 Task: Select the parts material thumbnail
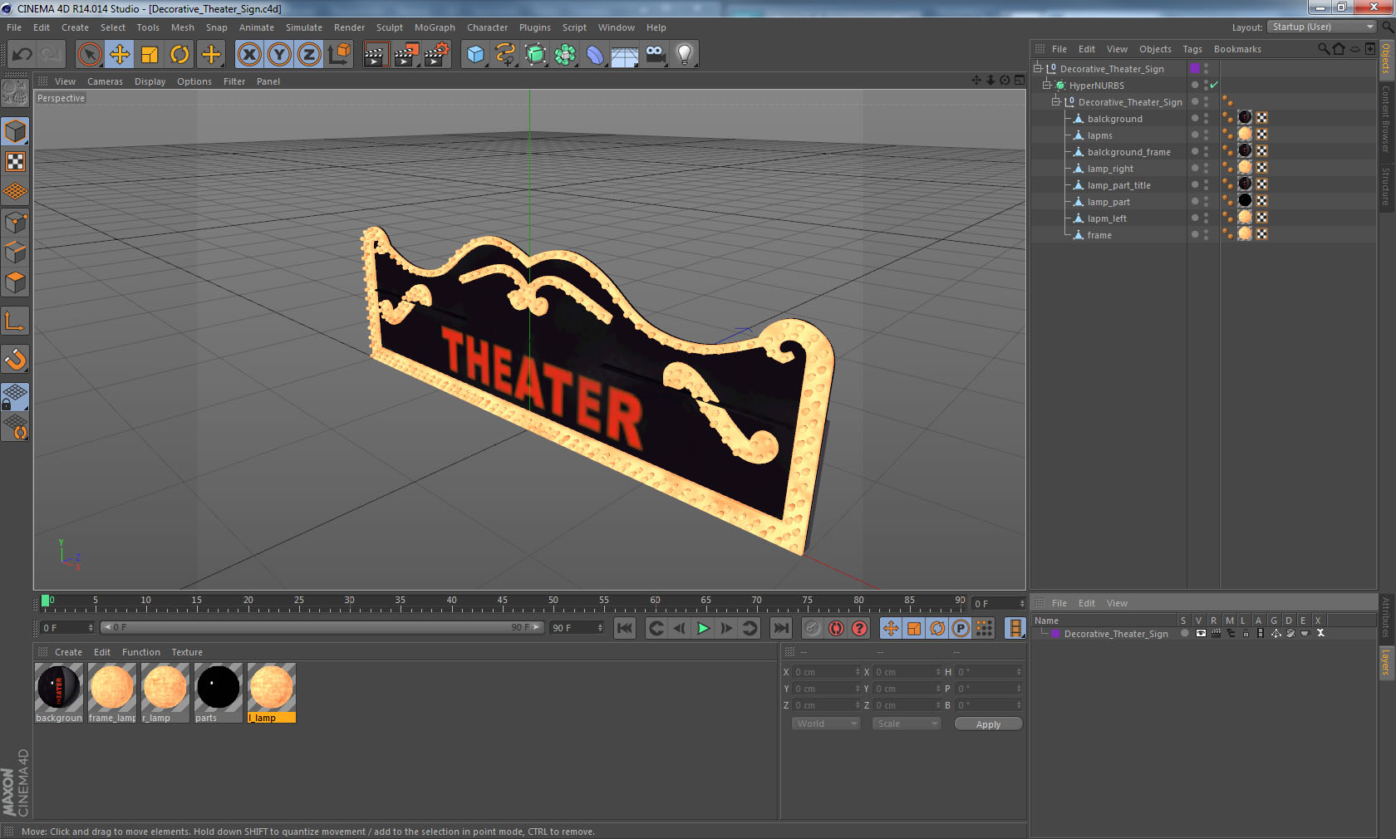[x=219, y=693]
